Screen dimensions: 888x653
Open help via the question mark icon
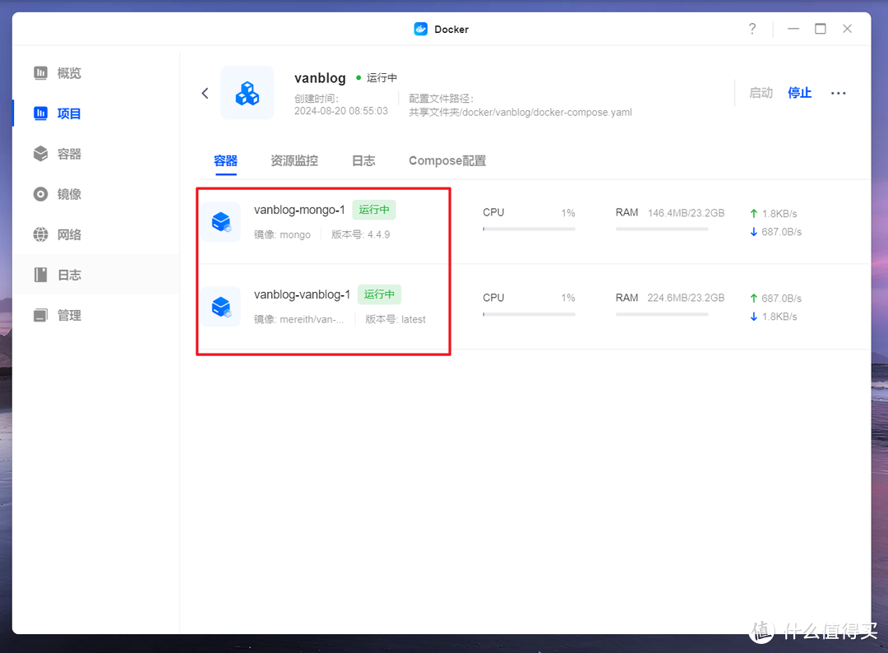pos(752,28)
